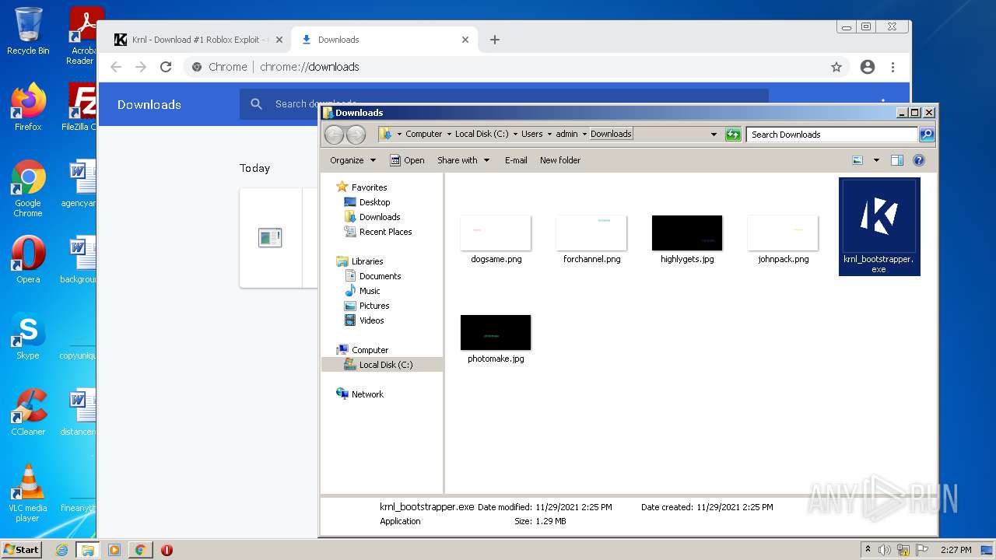Close the Downloads Chrome tab
Image resolution: width=996 pixels, height=560 pixels.
click(465, 40)
